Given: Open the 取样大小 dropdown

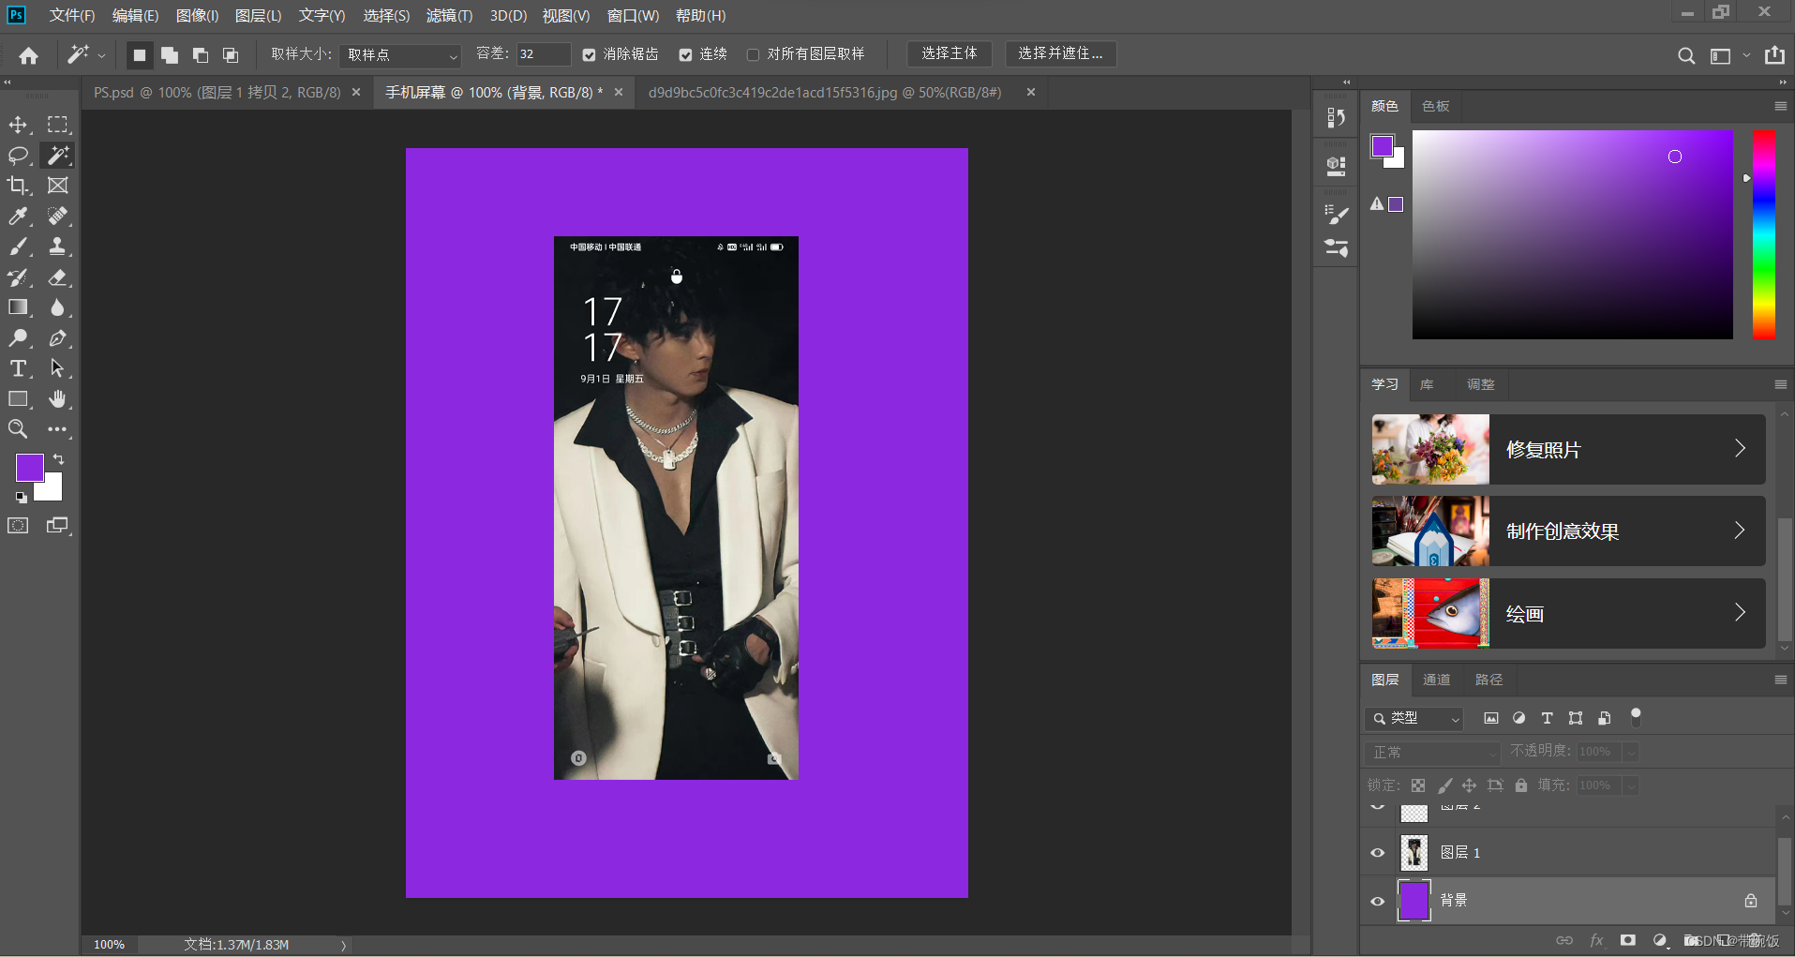Looking at the screenshot, I should click(x=400, y=55).
